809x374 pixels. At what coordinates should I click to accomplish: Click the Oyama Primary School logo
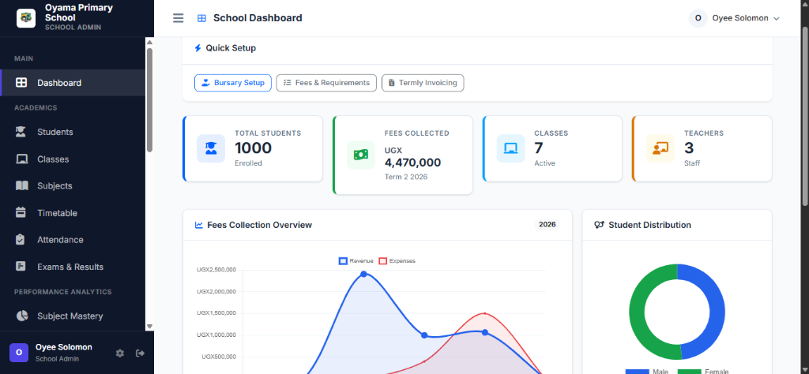[26, 18]
